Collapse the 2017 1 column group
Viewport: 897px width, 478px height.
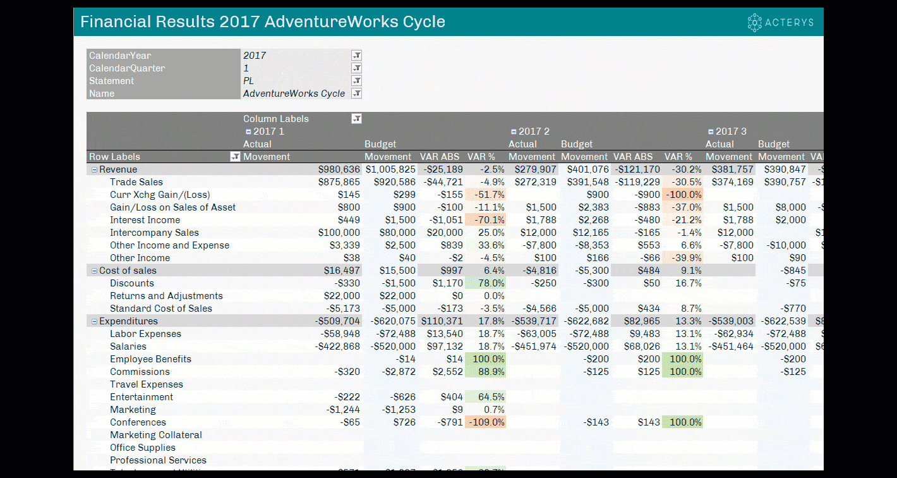248,132
